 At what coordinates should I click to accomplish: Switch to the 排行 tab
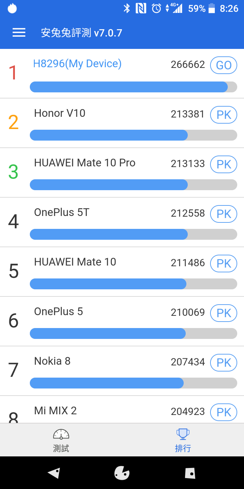click(183, 440)
